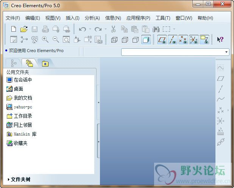Open the 文件(F) menu

[x=13, y=18]
